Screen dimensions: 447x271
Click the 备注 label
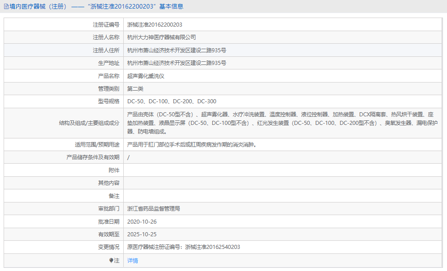114,196
